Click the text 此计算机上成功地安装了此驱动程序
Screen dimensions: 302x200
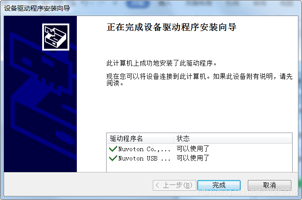click(162, 63)
